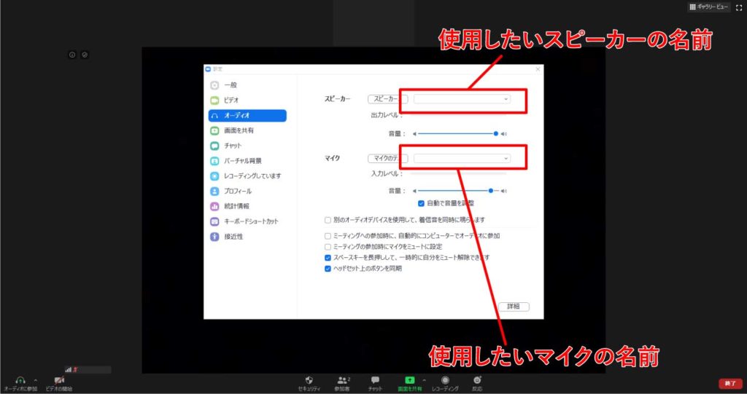The height and width of the screenshot is (394, 747).
Task: Open the Reactions emoji icon
Action: click(x=477, y=380)
